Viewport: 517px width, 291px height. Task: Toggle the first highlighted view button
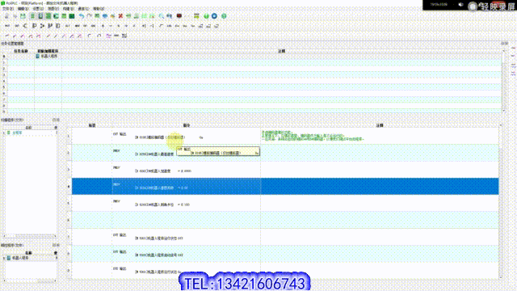(x=32, y=16)
